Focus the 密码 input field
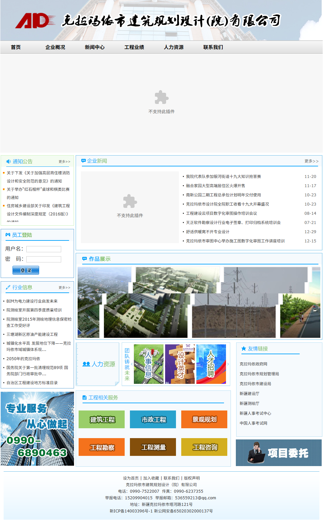Image resolution: width=323 pixels, height=521 pixels. 44,259
